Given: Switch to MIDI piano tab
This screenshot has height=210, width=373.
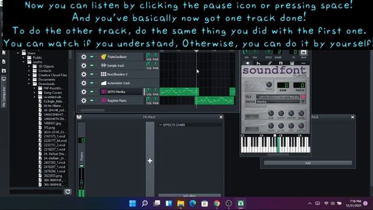Looking at the screenshot, I should click(x=292, y=63).
